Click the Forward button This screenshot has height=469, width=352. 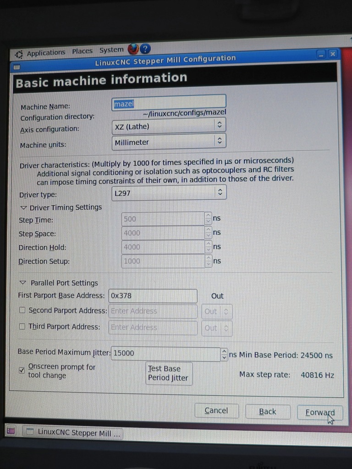pyautogui.click(x=320, y=412)
